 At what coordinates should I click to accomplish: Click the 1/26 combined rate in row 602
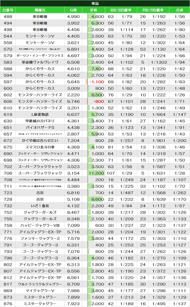[180, 95]
